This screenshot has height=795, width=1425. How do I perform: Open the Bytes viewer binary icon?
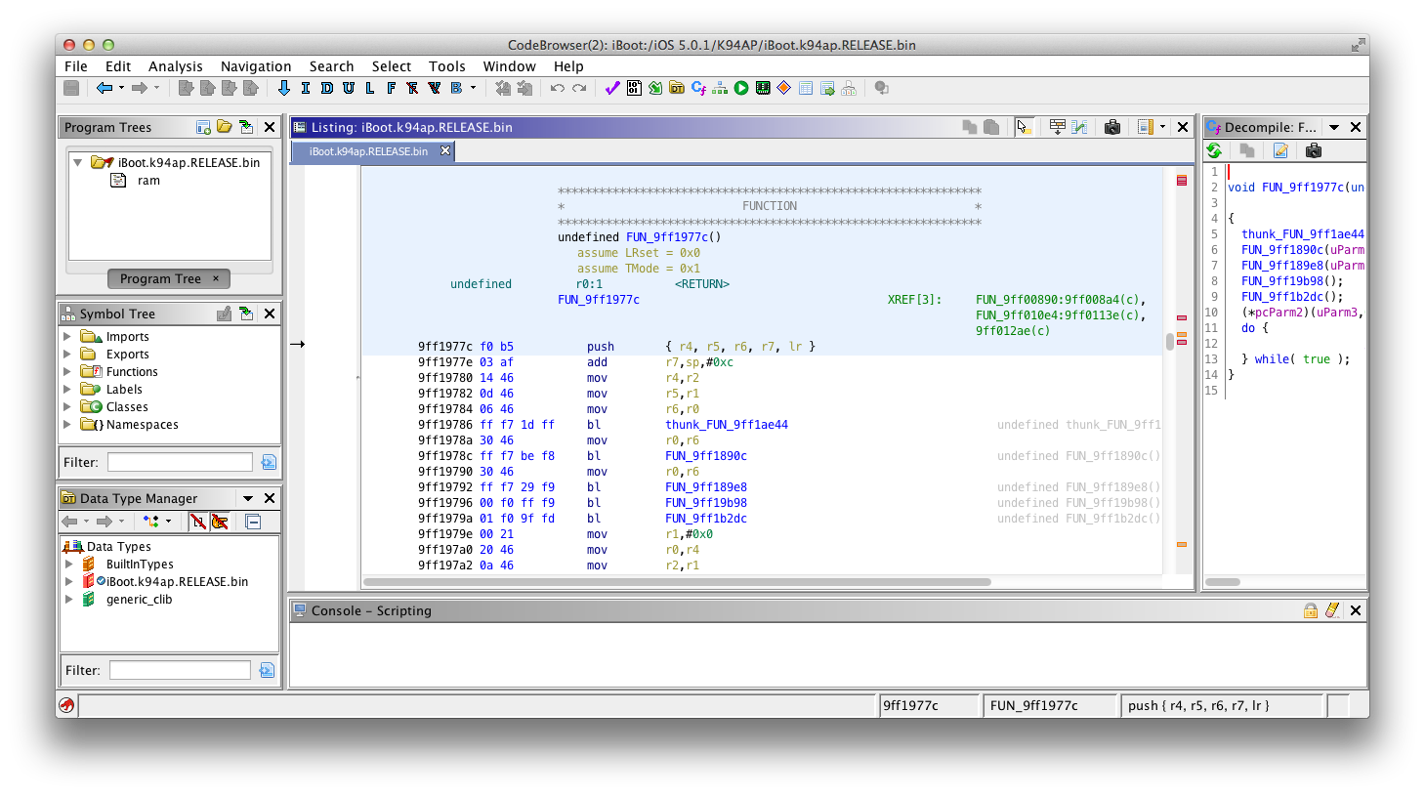pos(634,88)
